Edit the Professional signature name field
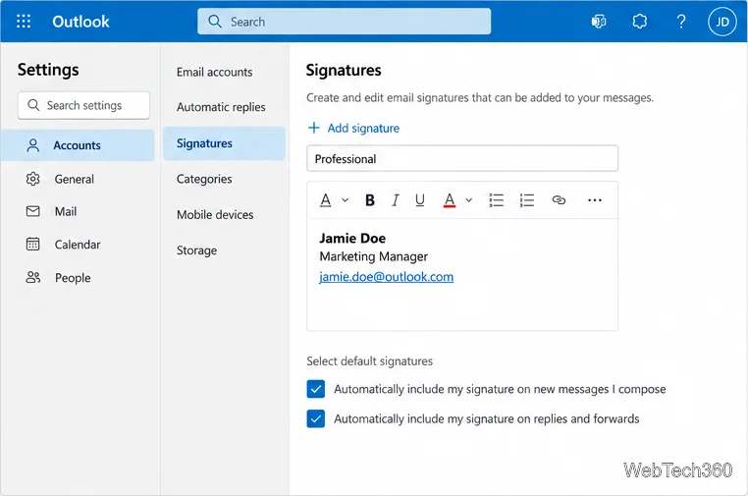The image size is (748, 496). (x=462, y=158)
